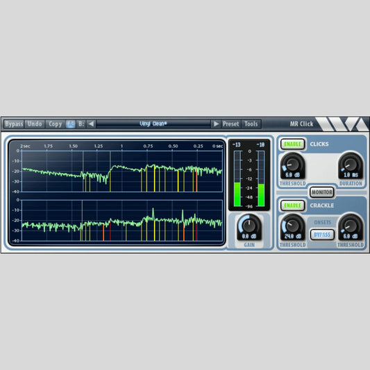Toggle Enable for the Clicks section
The height and width of the screenshot is (370, 370).
point(293,144)
